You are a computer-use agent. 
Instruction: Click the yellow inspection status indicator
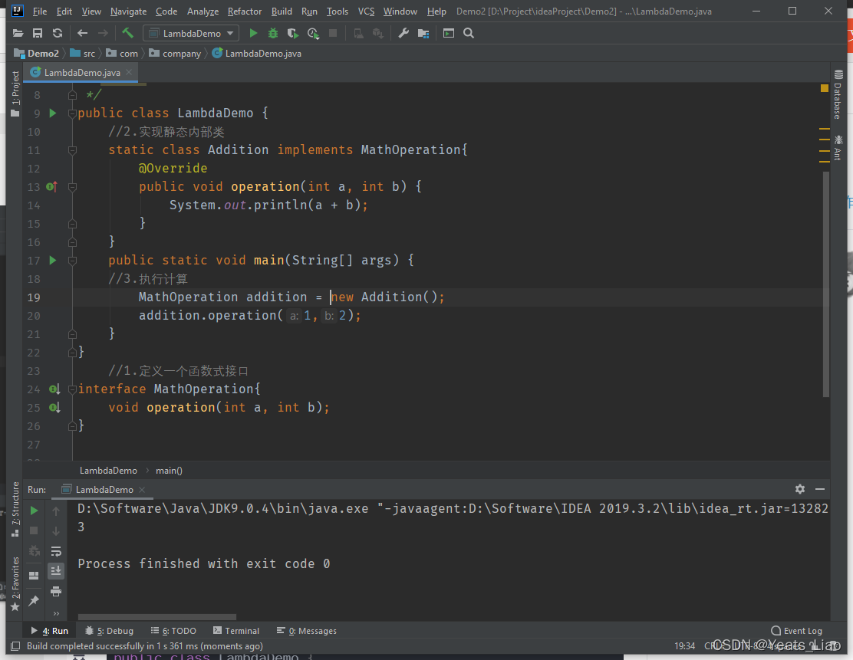point(824,88)
